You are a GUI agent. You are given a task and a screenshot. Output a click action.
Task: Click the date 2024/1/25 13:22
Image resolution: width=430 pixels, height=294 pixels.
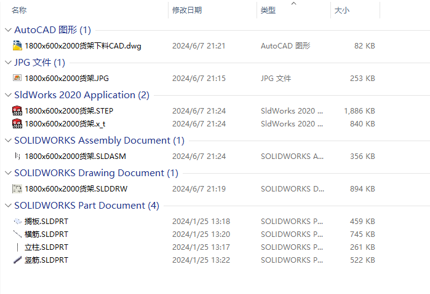(201, 260)
